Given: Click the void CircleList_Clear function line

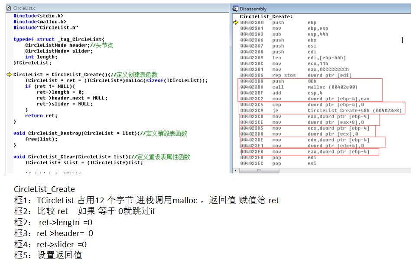Looking at the screenshot, I should [x=101, y=157].
